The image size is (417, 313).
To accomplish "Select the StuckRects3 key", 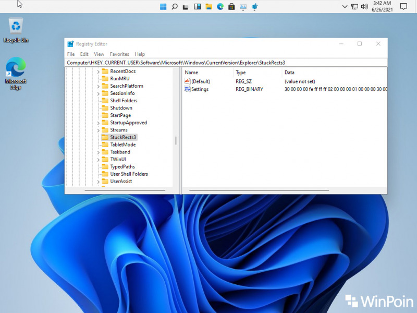I will click(x=123, y=137).
